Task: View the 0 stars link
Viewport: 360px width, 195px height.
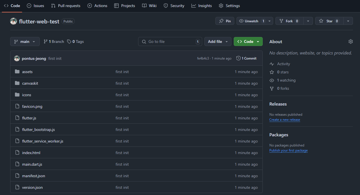Action: (279, 72)
